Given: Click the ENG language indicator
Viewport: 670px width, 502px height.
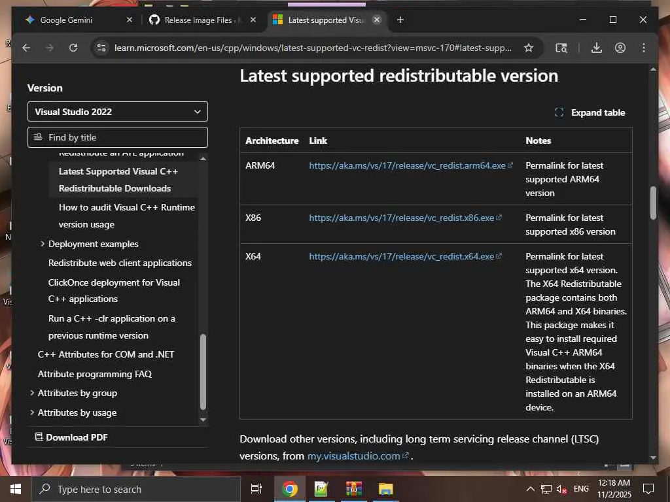Looking at the screenshot, I should tap(581, 489).
